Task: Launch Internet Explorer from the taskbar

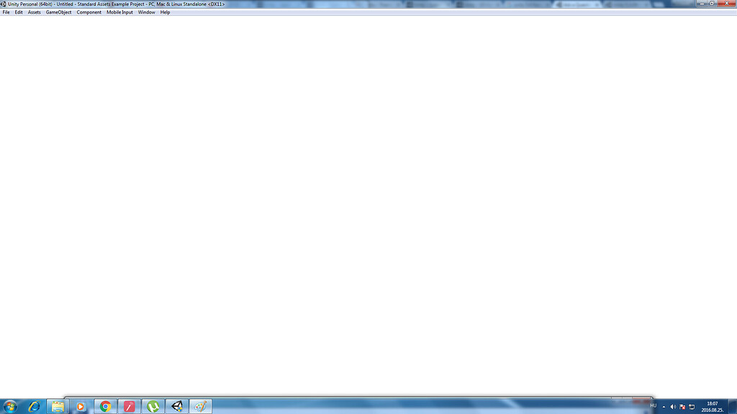Action: 34,407
